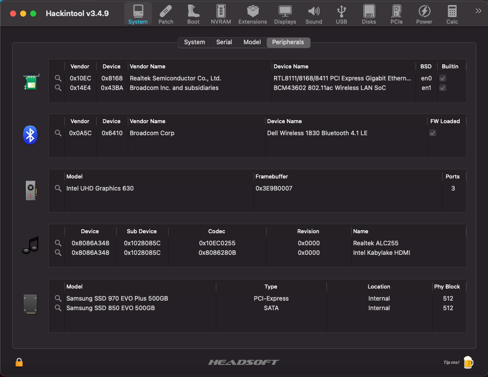Open the Calc section
Image resolution: width=488 pixels, height=377 pixels.
[452, 14]
